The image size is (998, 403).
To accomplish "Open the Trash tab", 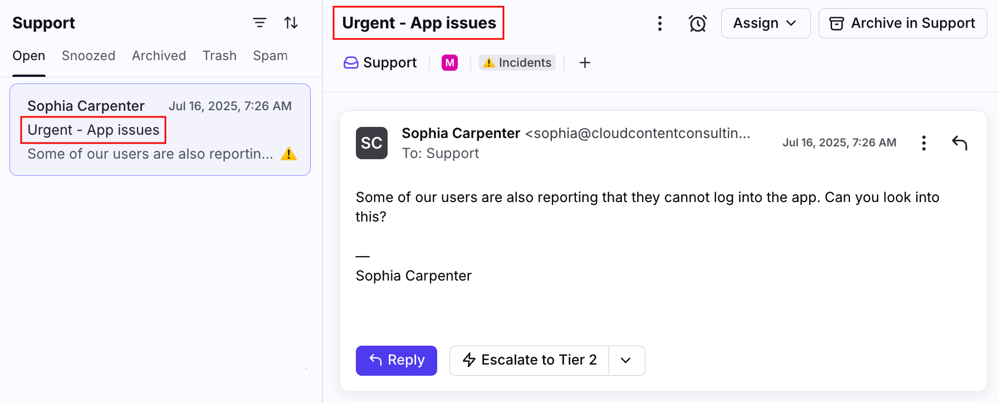I will click(x=219, y=56).
